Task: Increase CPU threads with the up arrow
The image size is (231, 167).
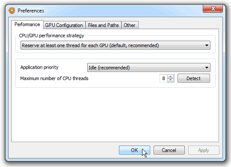Action: point(171,77)
